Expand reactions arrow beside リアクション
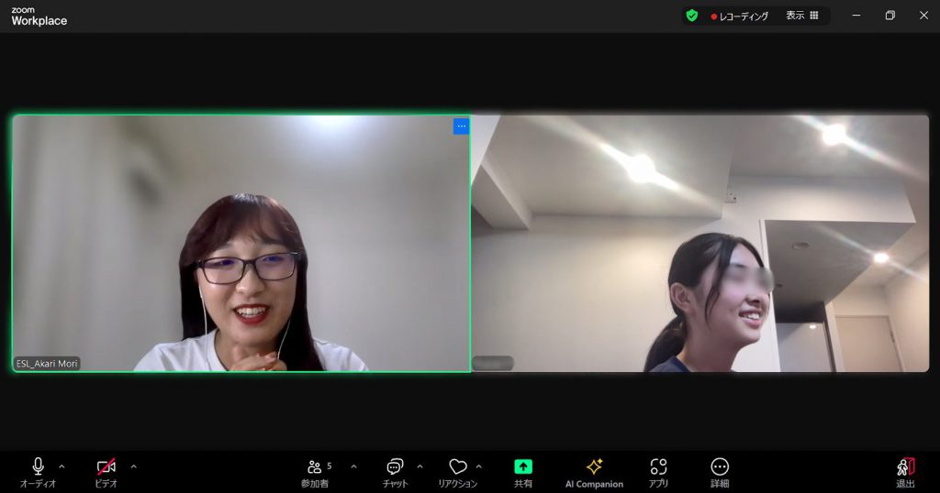This screenshot has width=940, height=493. point(478,466)
